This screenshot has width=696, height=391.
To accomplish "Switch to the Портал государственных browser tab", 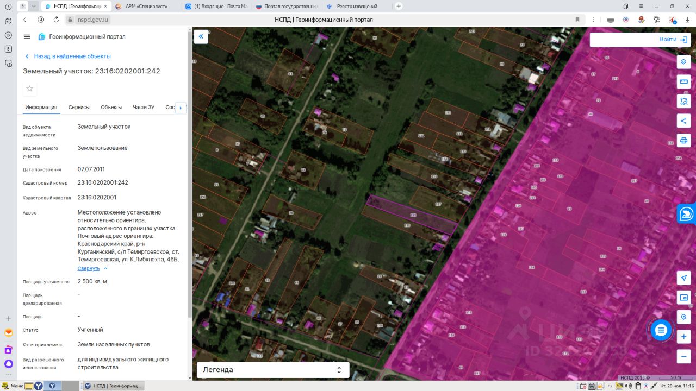I will [286, 6].
